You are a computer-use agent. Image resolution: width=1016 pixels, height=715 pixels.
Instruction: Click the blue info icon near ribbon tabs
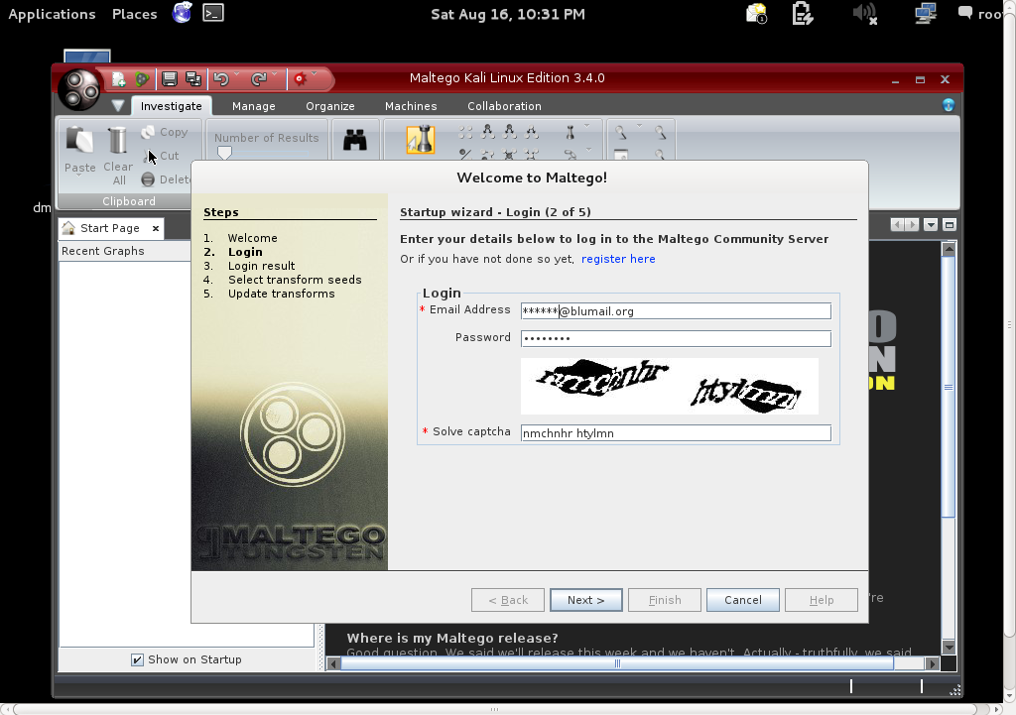948,105
